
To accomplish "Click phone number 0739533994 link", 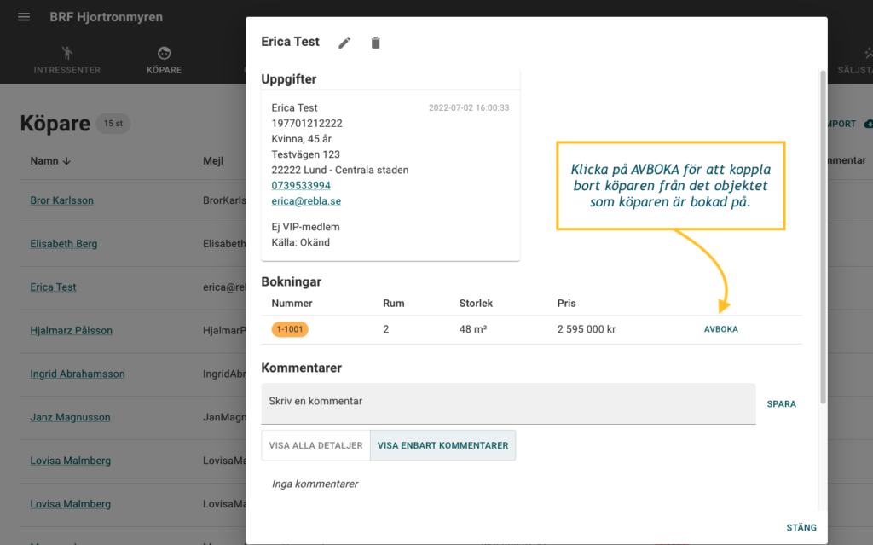I will tap(301, 186).
